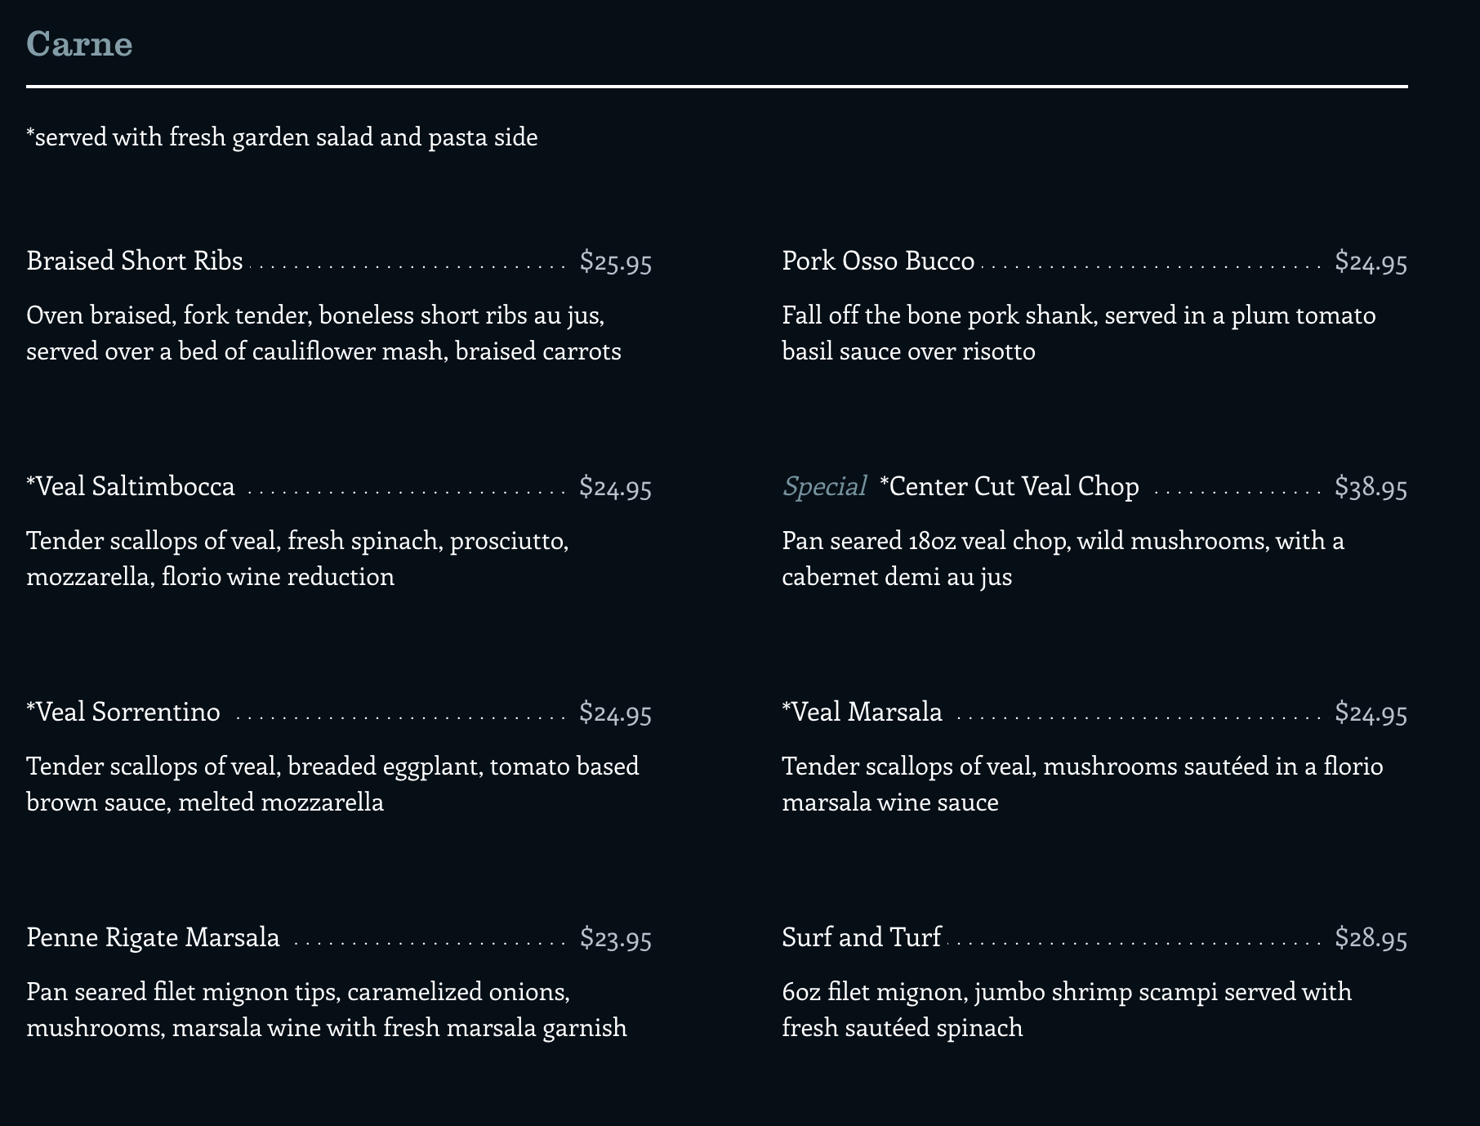Click the italic Special label

(x=823, y=487)
